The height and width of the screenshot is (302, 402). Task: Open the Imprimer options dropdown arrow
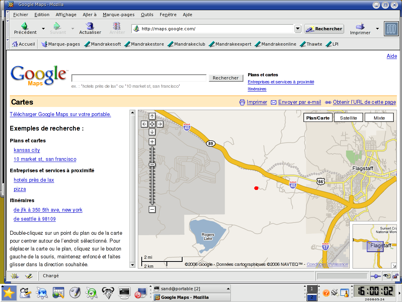click(x=377, y=28)
